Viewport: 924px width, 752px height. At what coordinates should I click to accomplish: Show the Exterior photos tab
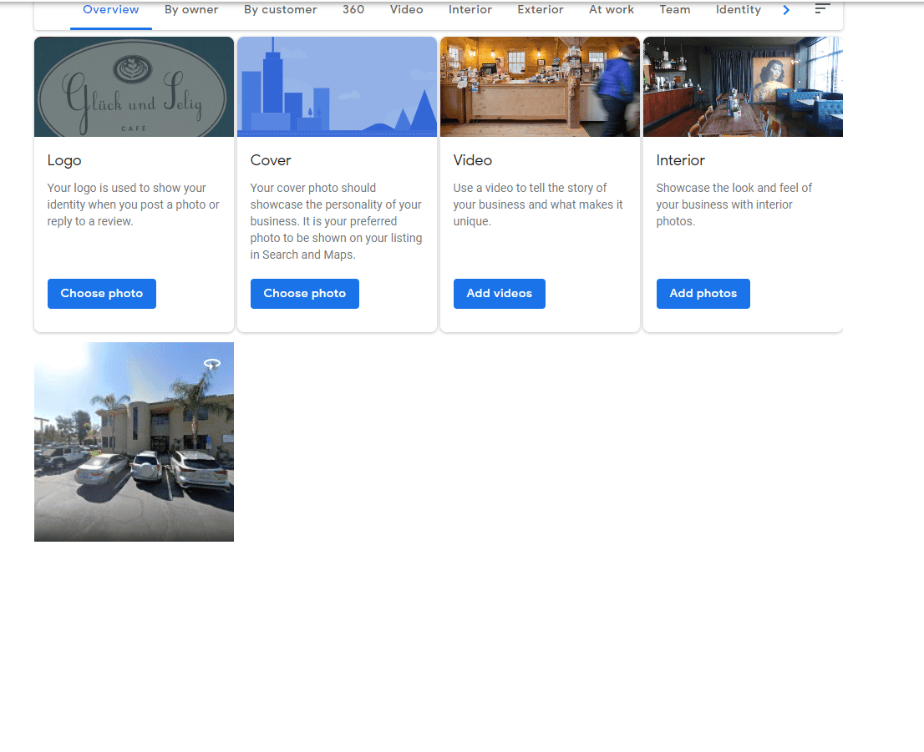[541, 10]
